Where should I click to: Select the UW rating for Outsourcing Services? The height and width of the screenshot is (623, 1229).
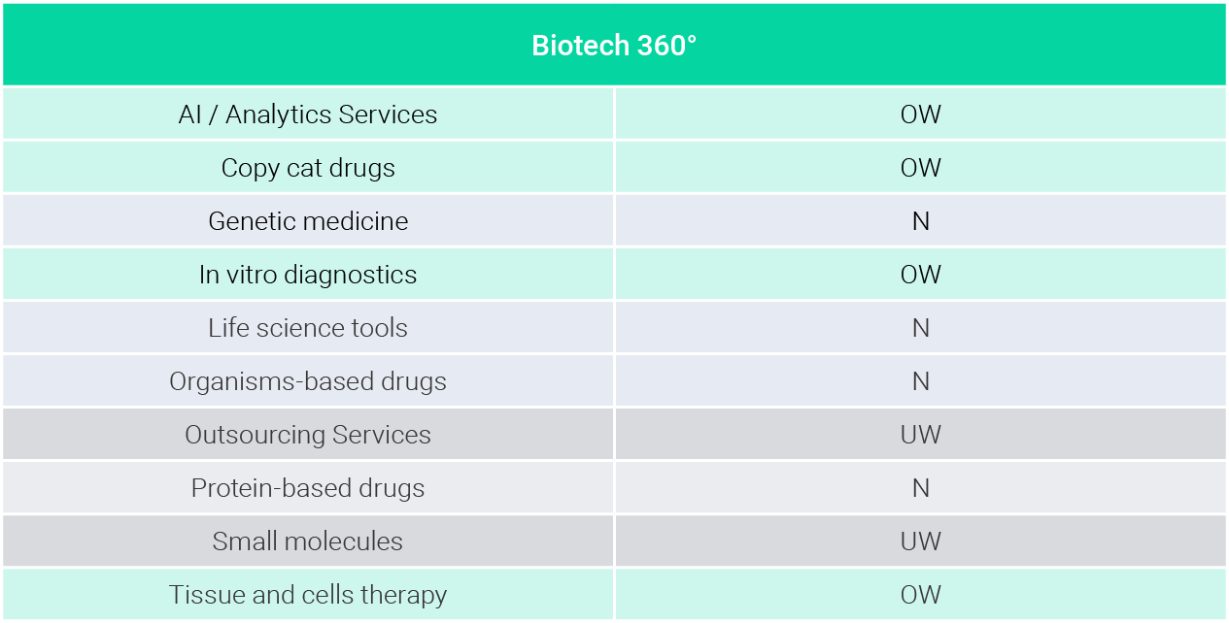(921, 435)
